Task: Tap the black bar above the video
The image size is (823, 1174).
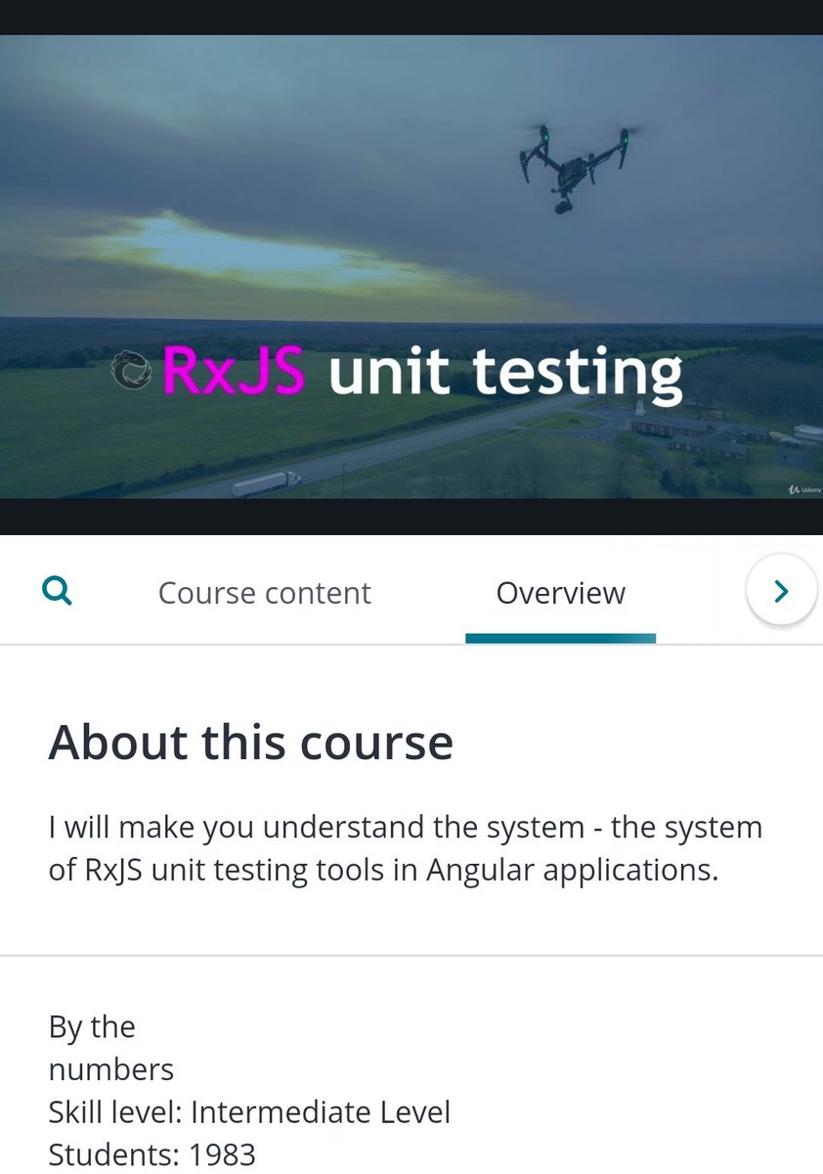Action: 411,18
